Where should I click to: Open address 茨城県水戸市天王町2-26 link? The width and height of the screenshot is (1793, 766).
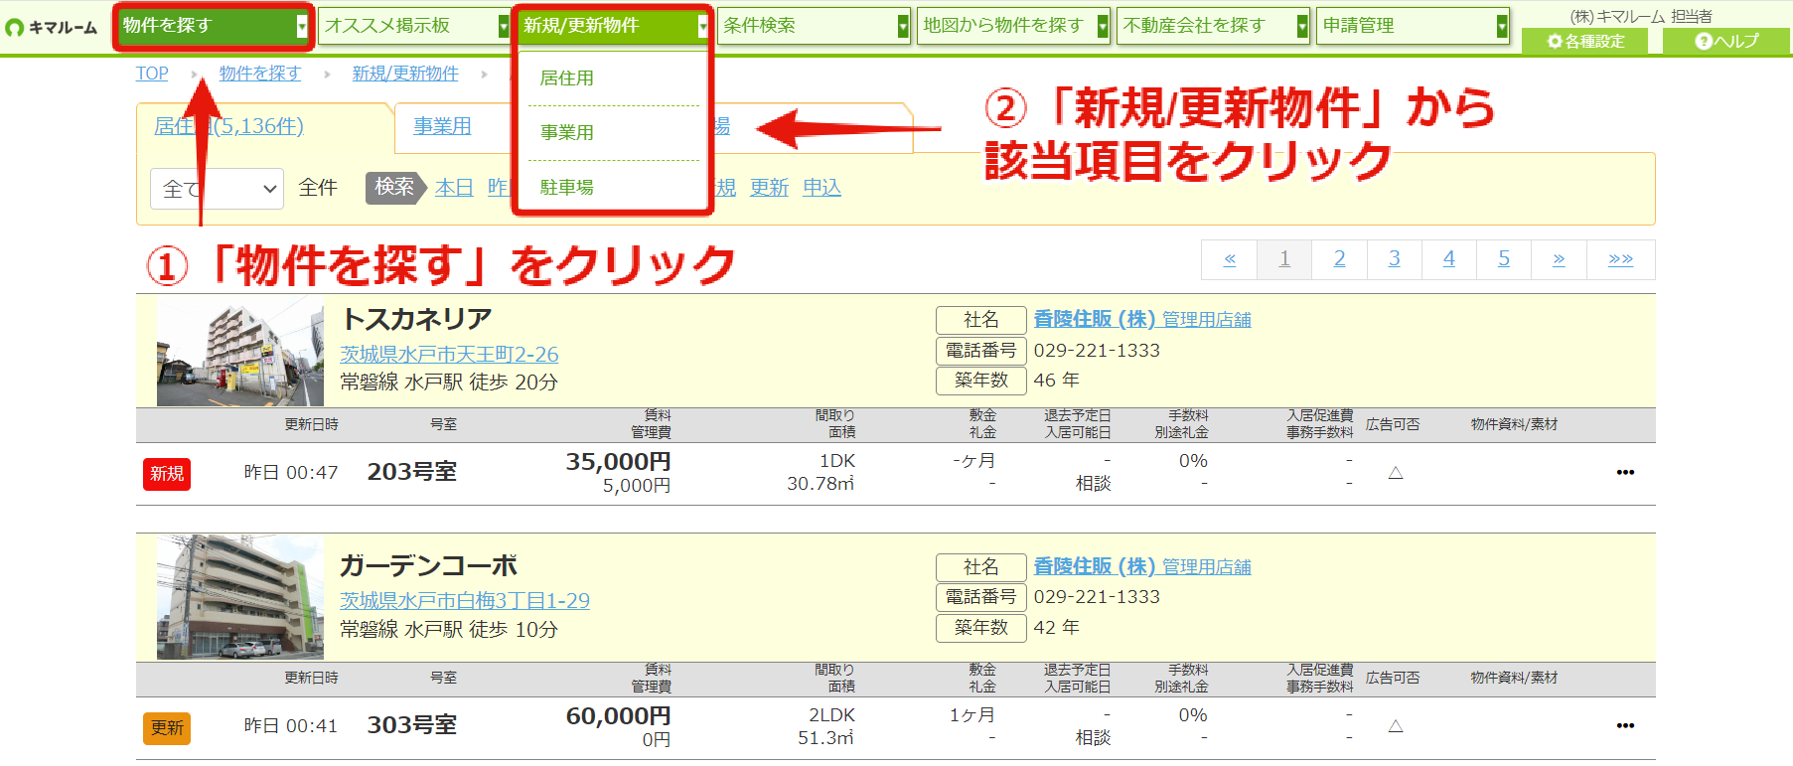click(x=449, y=355)
